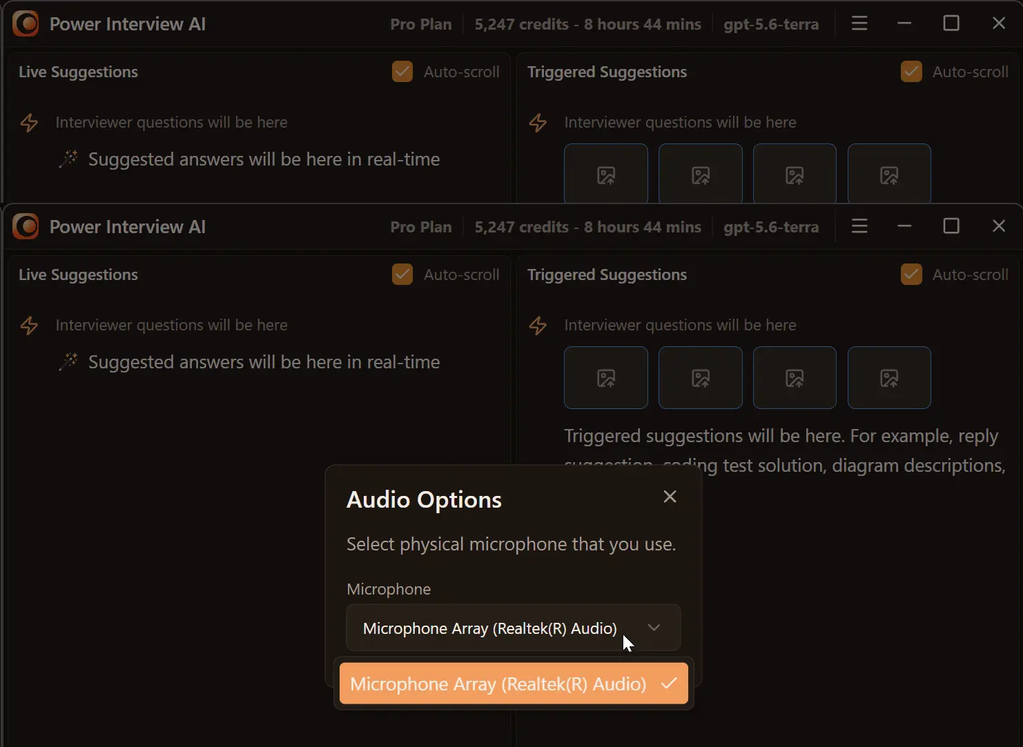
Task: Click interviewer questions text in back Live Suggestions
Action: point(171,122)
